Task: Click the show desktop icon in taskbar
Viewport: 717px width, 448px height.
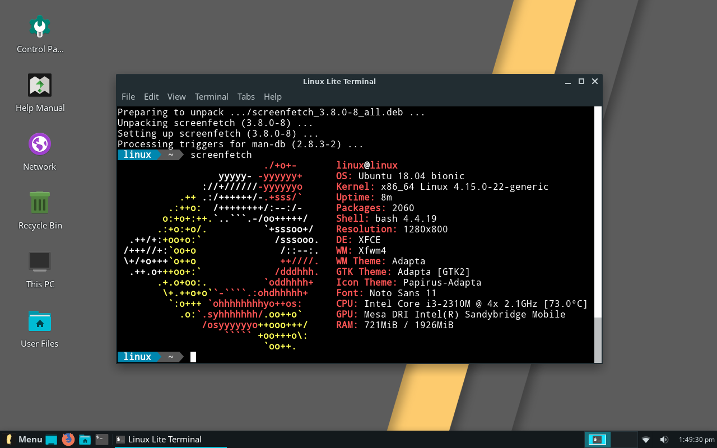Action: point(52,440)
